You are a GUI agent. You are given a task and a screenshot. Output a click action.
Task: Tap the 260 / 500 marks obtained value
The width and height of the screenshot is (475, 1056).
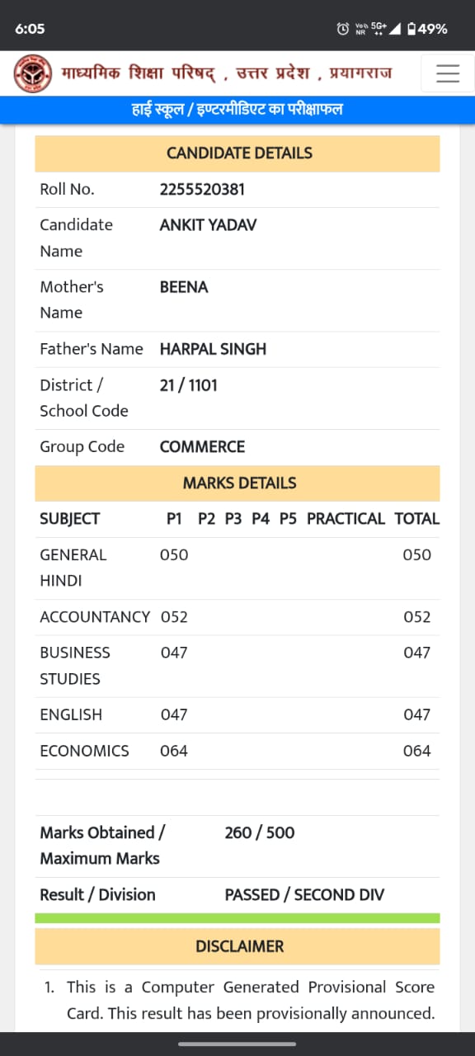[260, 832]
